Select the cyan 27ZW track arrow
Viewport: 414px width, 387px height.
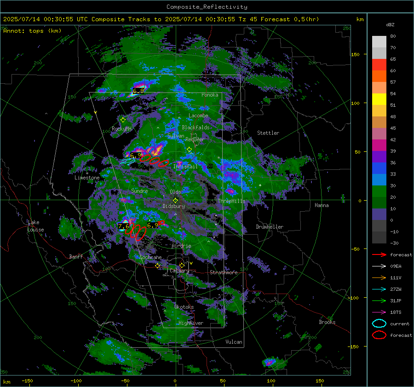(379, 289)
